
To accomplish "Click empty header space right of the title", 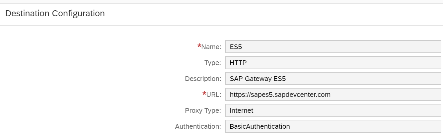I will pos(265,14).
